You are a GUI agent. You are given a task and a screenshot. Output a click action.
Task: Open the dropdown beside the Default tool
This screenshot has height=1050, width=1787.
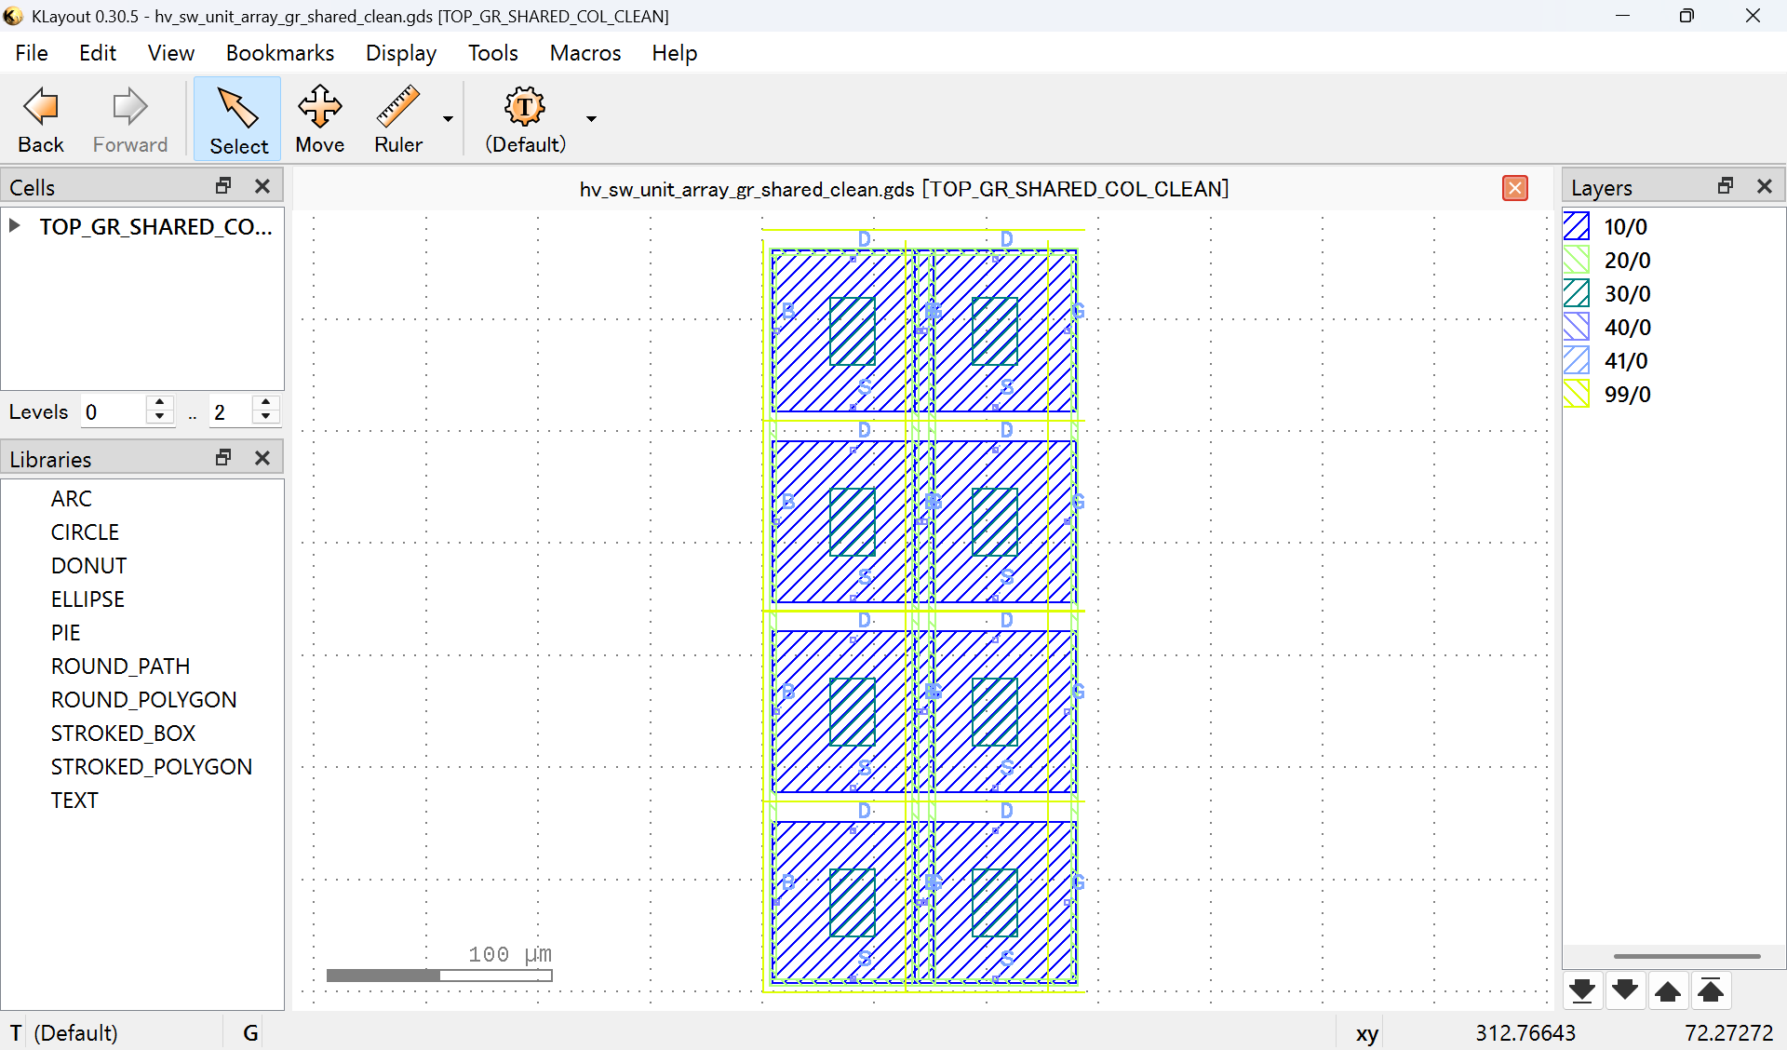tap(590, 118)
